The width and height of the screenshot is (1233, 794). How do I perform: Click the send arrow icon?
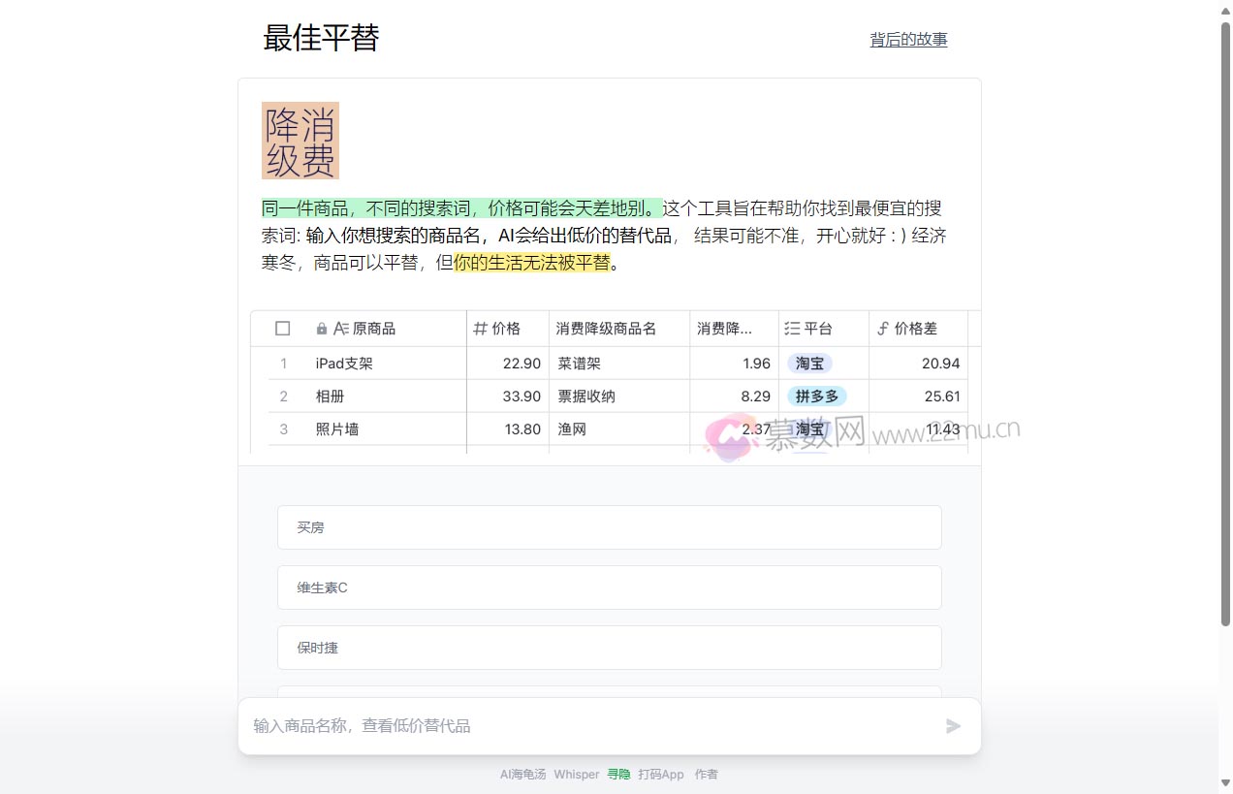(953, 726)
